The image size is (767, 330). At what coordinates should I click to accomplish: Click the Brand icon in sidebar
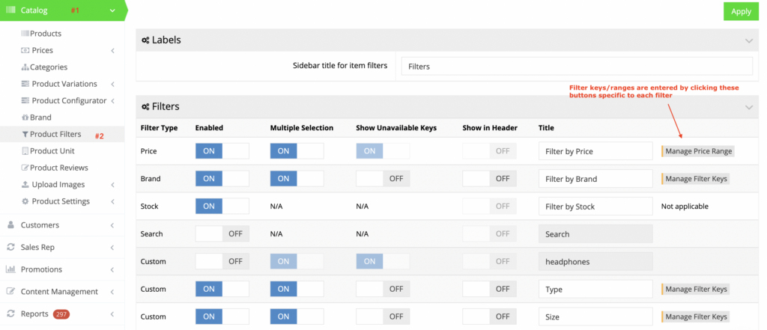(x=25, y=117)
